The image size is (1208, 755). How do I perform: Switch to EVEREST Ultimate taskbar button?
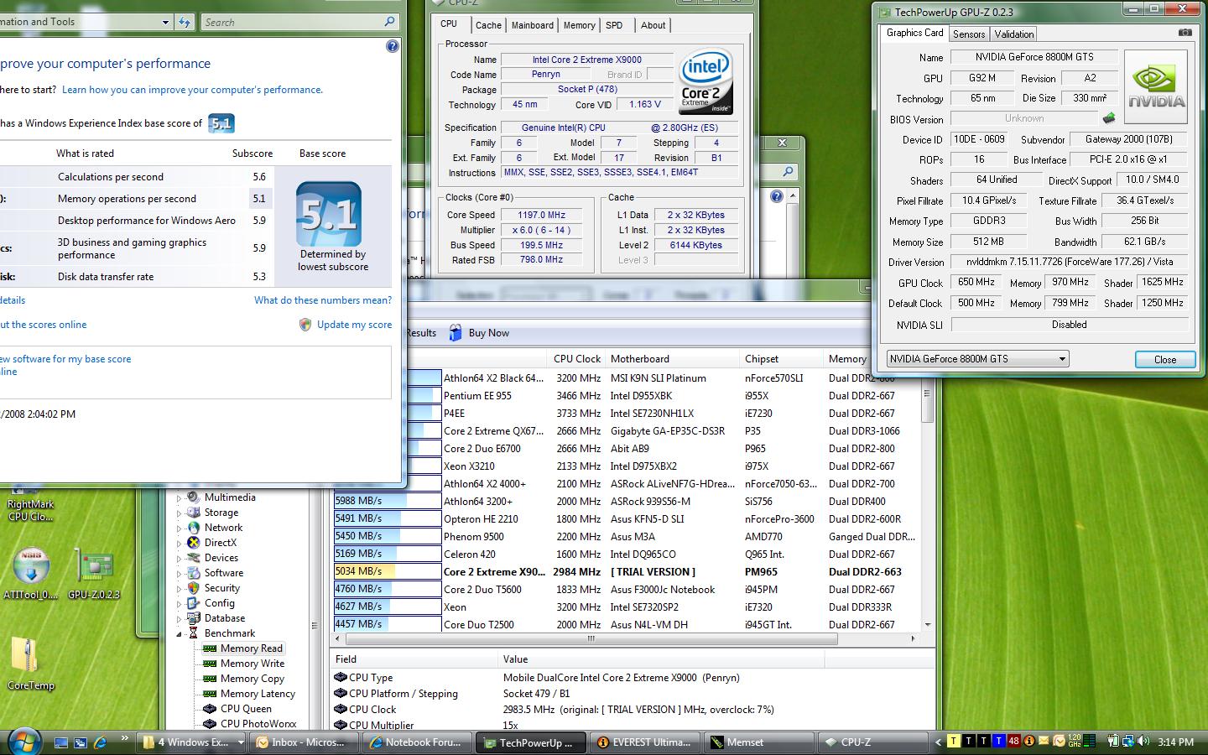(643, 742)
